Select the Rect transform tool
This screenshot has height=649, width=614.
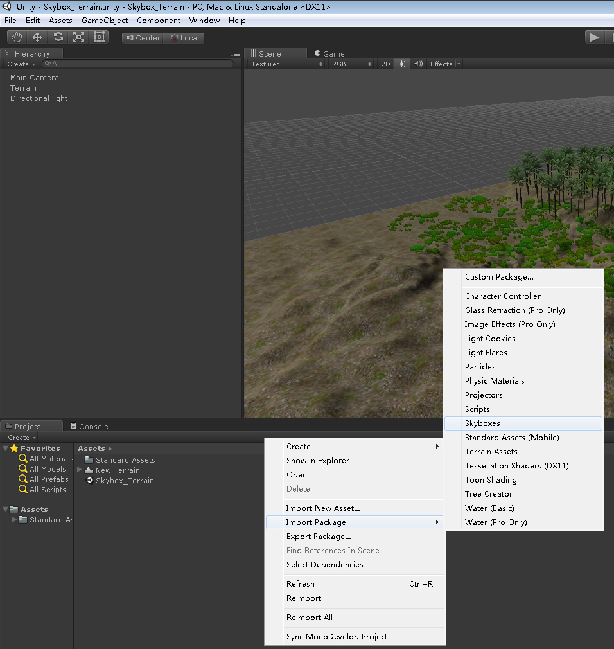(99, 37)
